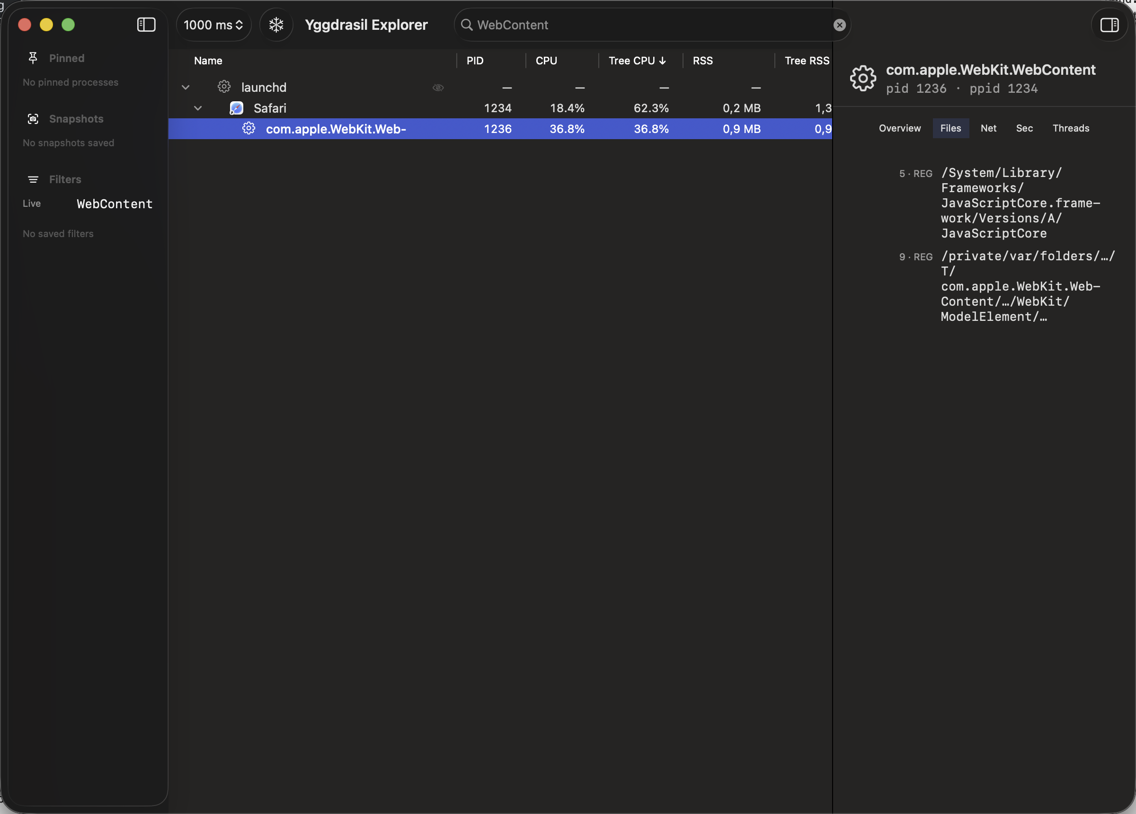1136x814 pixels.
Task: Select the Safari process row
Action: tap(500, 108)
